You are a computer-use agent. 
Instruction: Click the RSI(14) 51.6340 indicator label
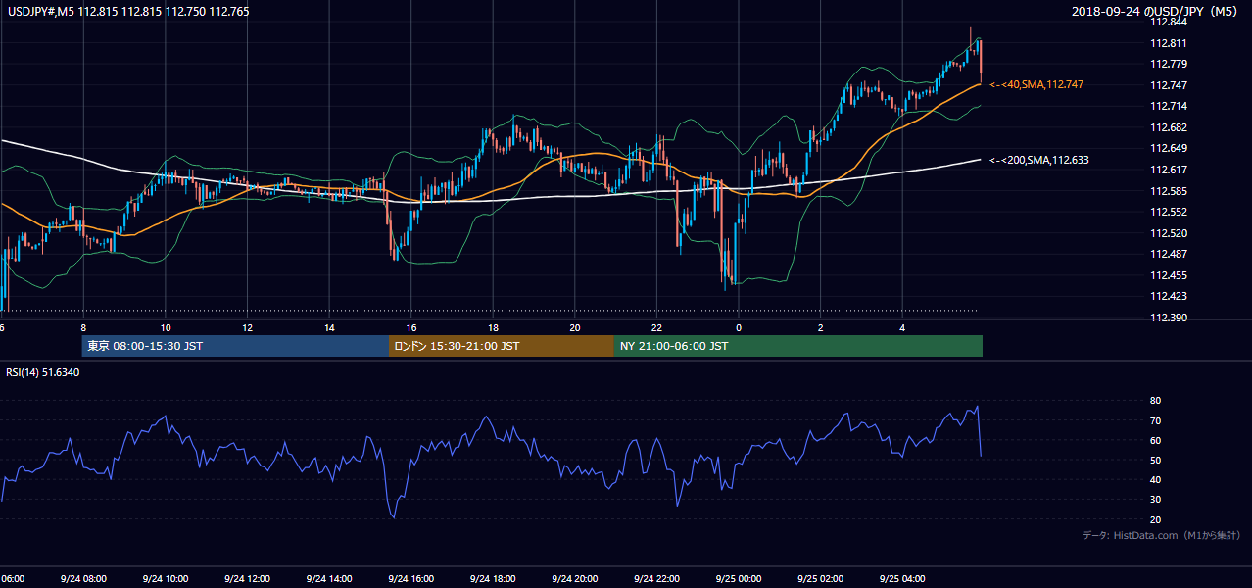[41, 372]
